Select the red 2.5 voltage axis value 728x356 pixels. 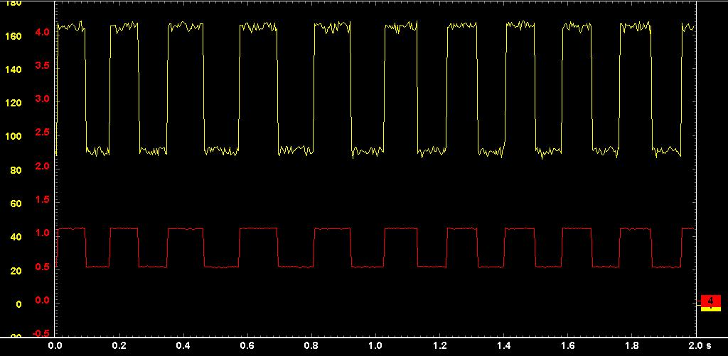pos(42,133)
